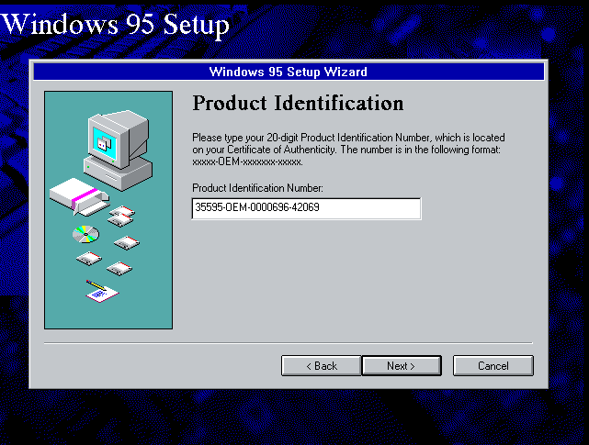Click the open software box graphic
Viewport: 589px width, 445px height.
[x=79, y=196]
